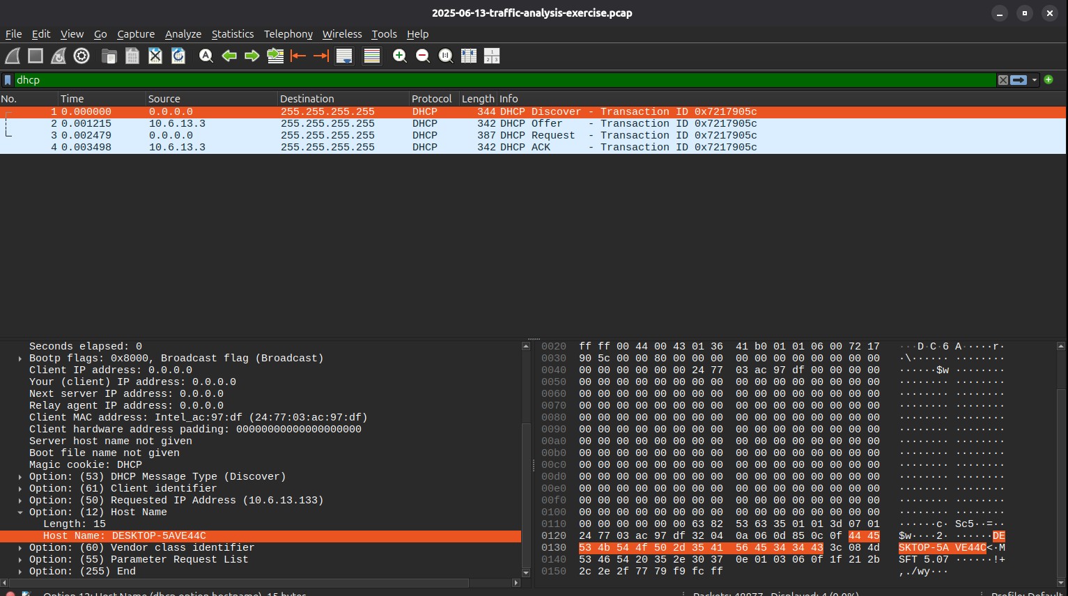The height and width of the screenshot is (596, 1068).
Task: Sort packets by Info column header
Action: (782, 99)
